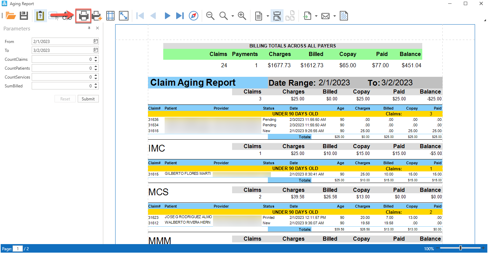
Task: Jump to last page of report
Action: pos(180,16)
